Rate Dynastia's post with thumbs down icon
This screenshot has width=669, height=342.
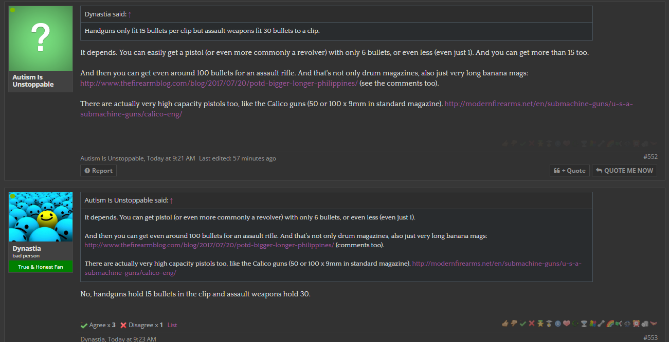coord(514,324)
